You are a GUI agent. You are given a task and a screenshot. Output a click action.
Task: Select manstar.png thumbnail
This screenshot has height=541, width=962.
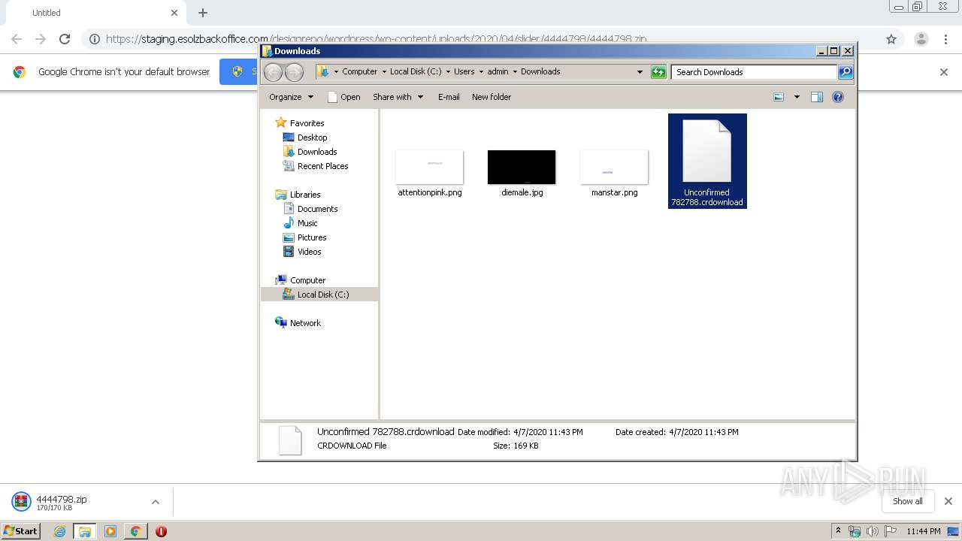pyautogui.click(x=614, y=167)
